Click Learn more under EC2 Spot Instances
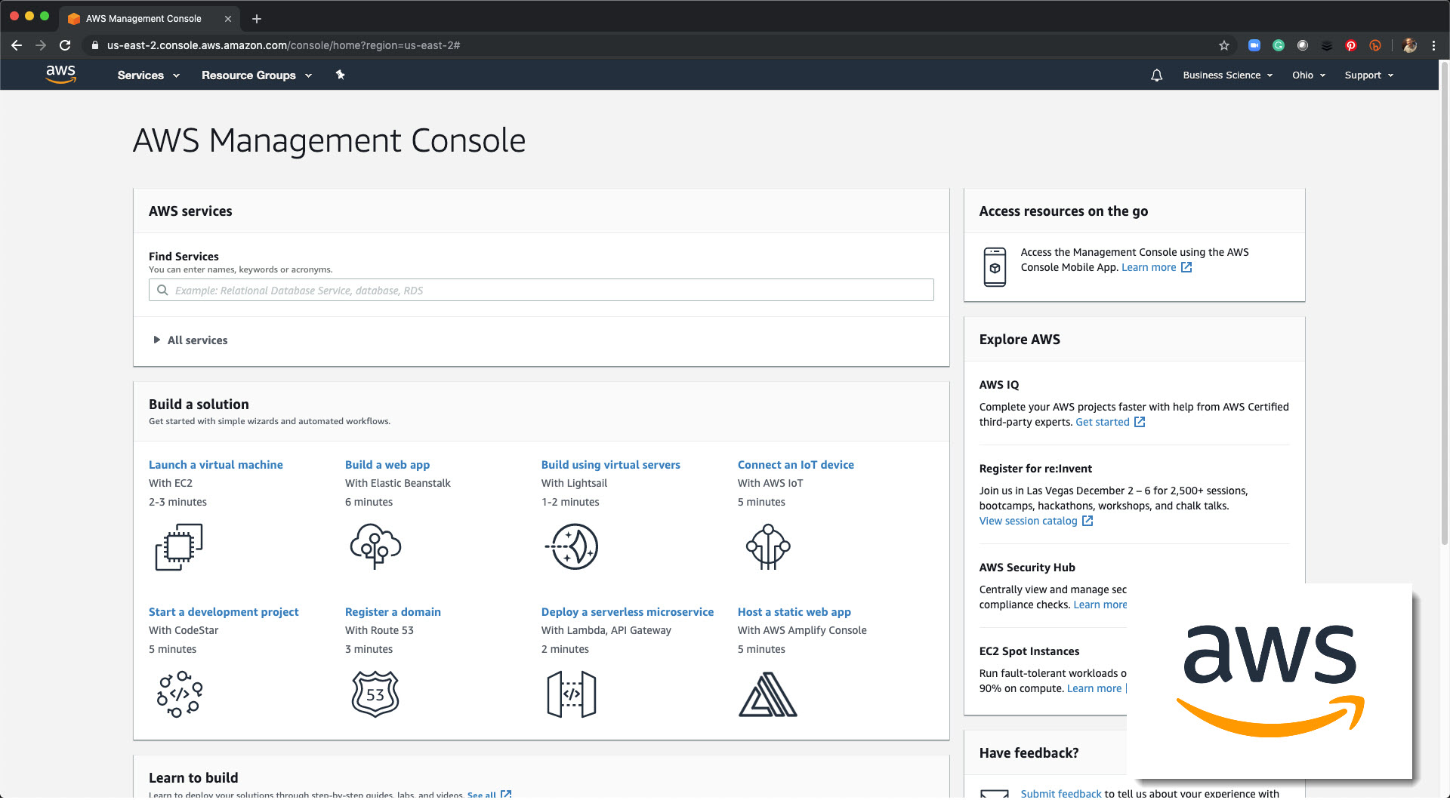Image resolution: width=1450 pixels, height=800 pixels. tap(1094, 688)
